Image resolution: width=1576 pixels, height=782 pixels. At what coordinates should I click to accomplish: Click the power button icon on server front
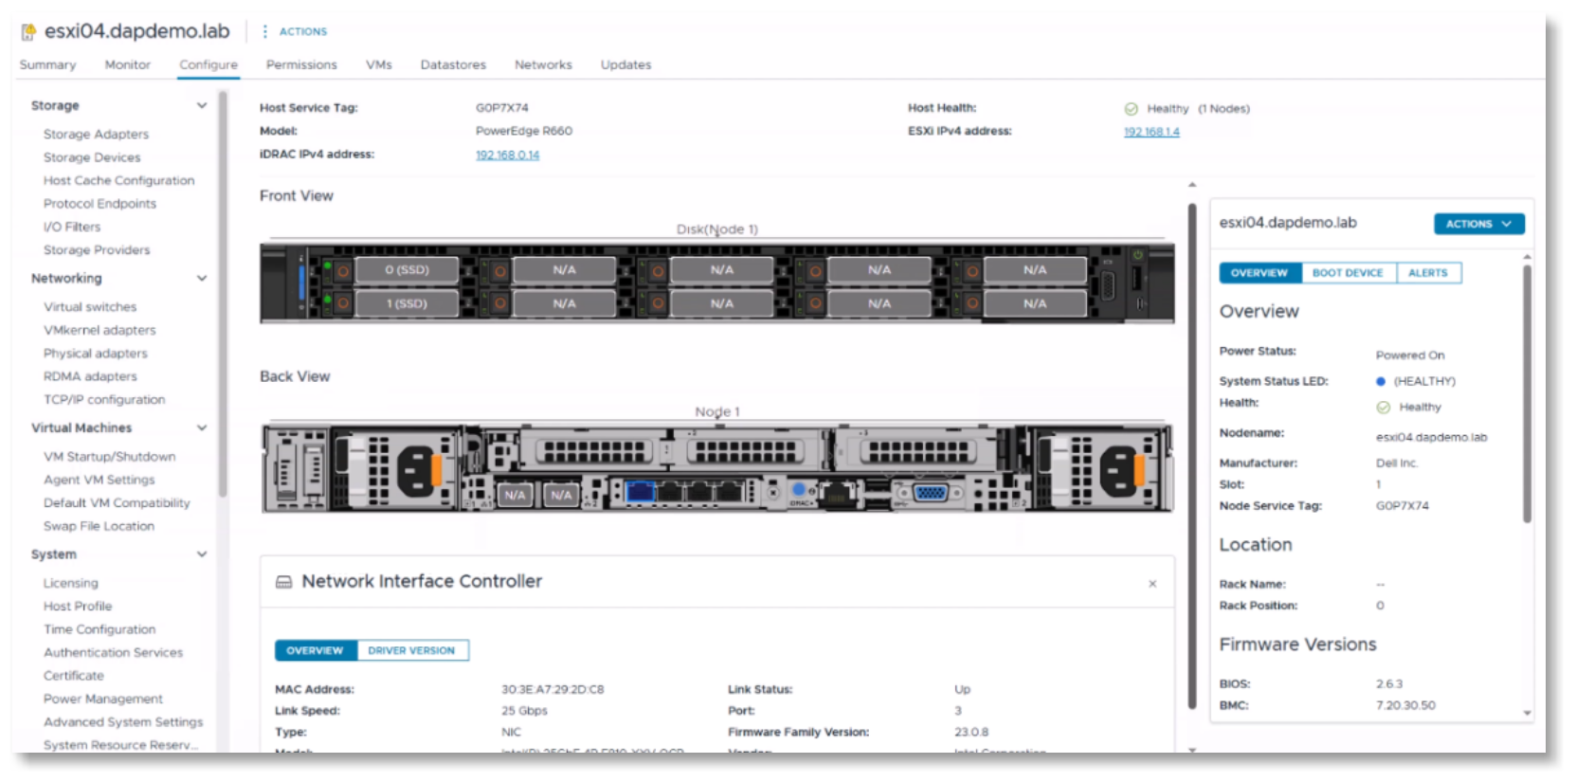pyautogui.click(x=1137, y=255)
